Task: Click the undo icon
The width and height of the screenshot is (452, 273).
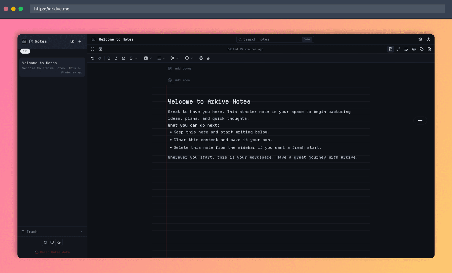Action: click(x=93, y=58)
